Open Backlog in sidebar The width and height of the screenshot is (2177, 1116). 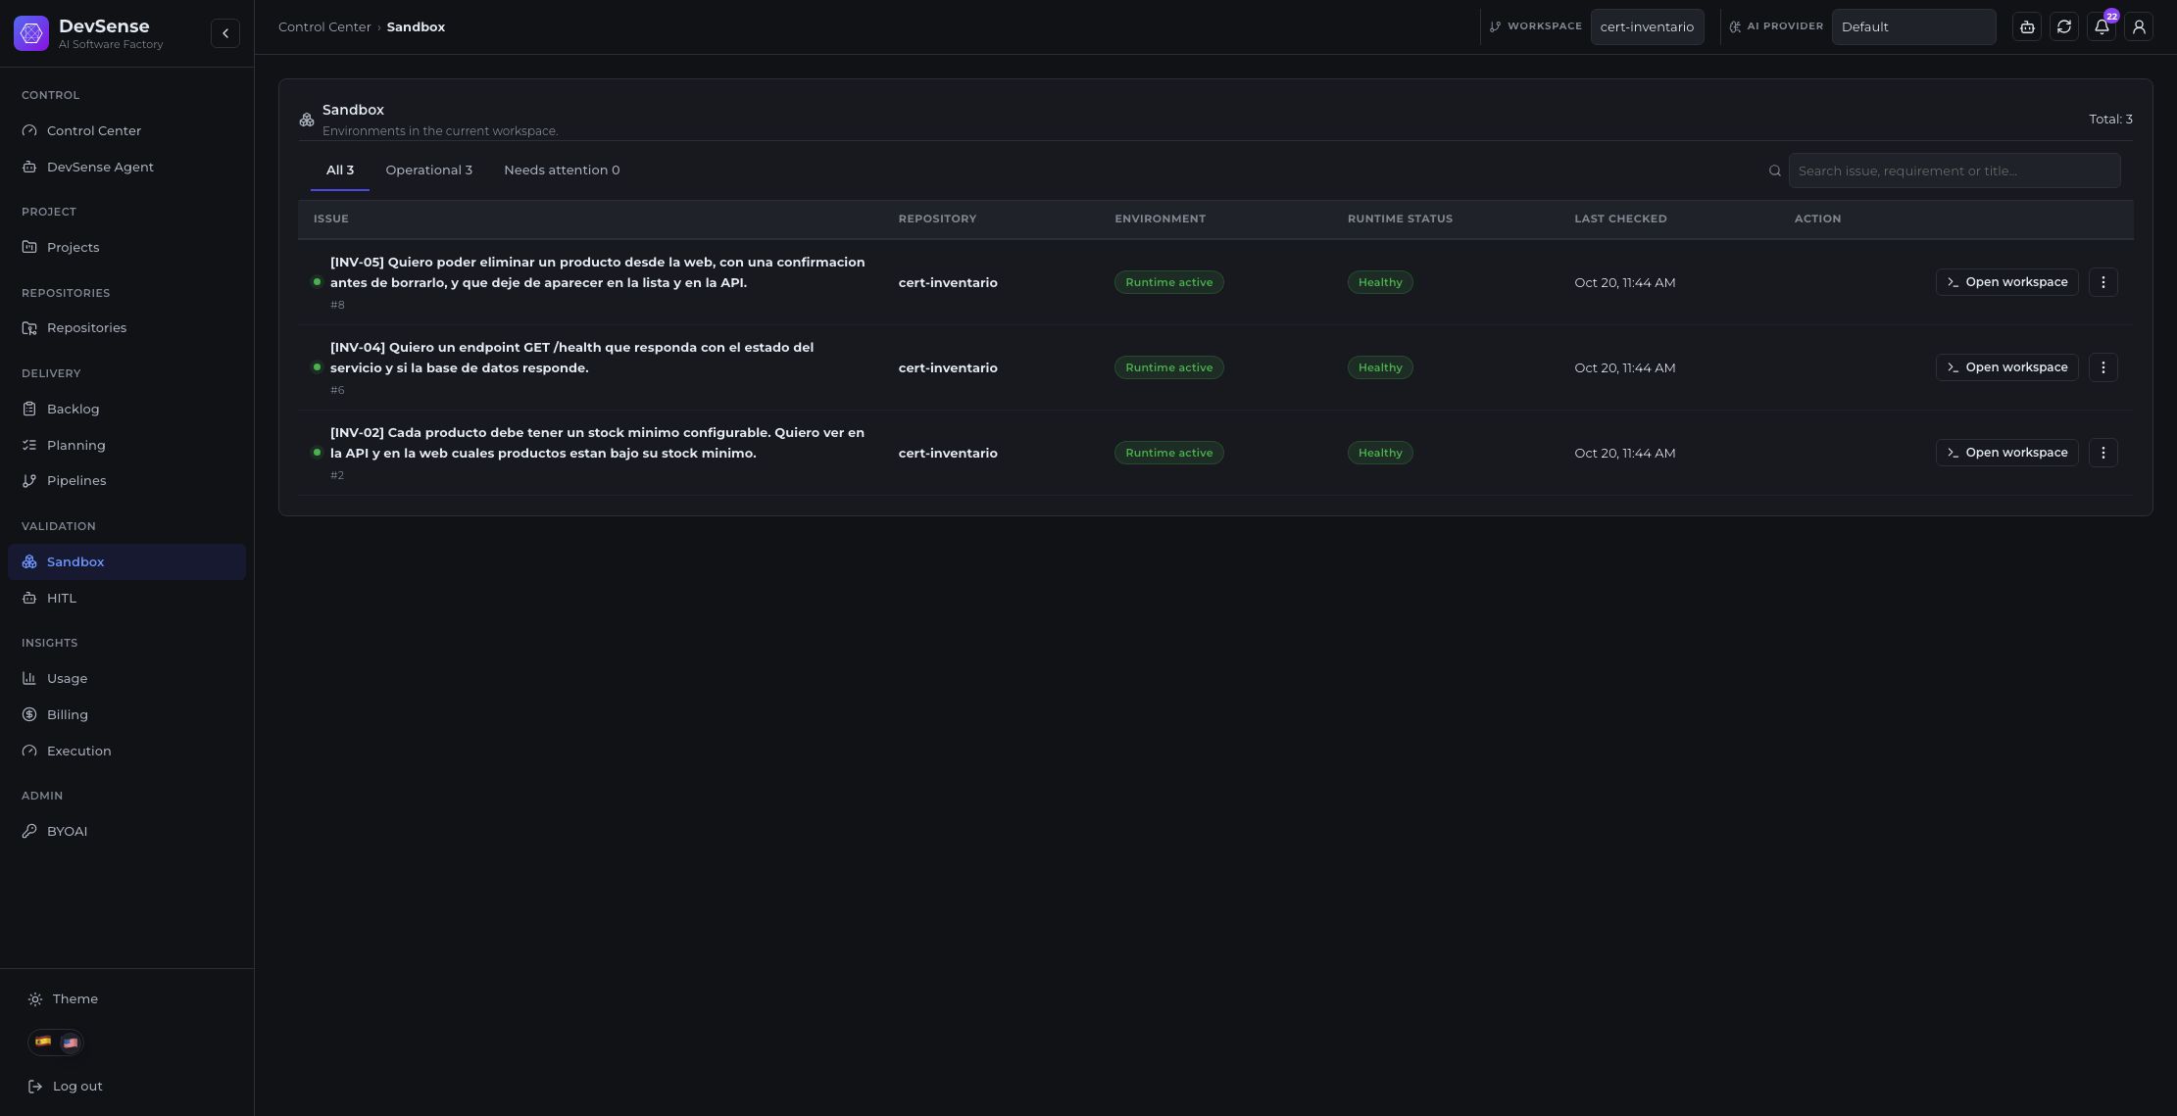pyautogui.click(x=126, y=410)
